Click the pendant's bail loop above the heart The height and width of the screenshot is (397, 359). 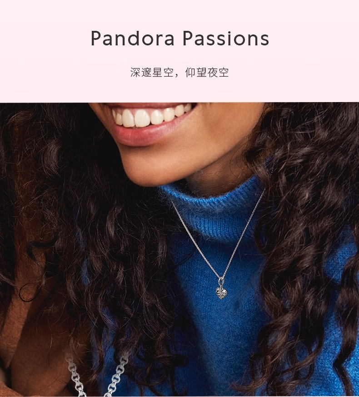click(223, 282)
